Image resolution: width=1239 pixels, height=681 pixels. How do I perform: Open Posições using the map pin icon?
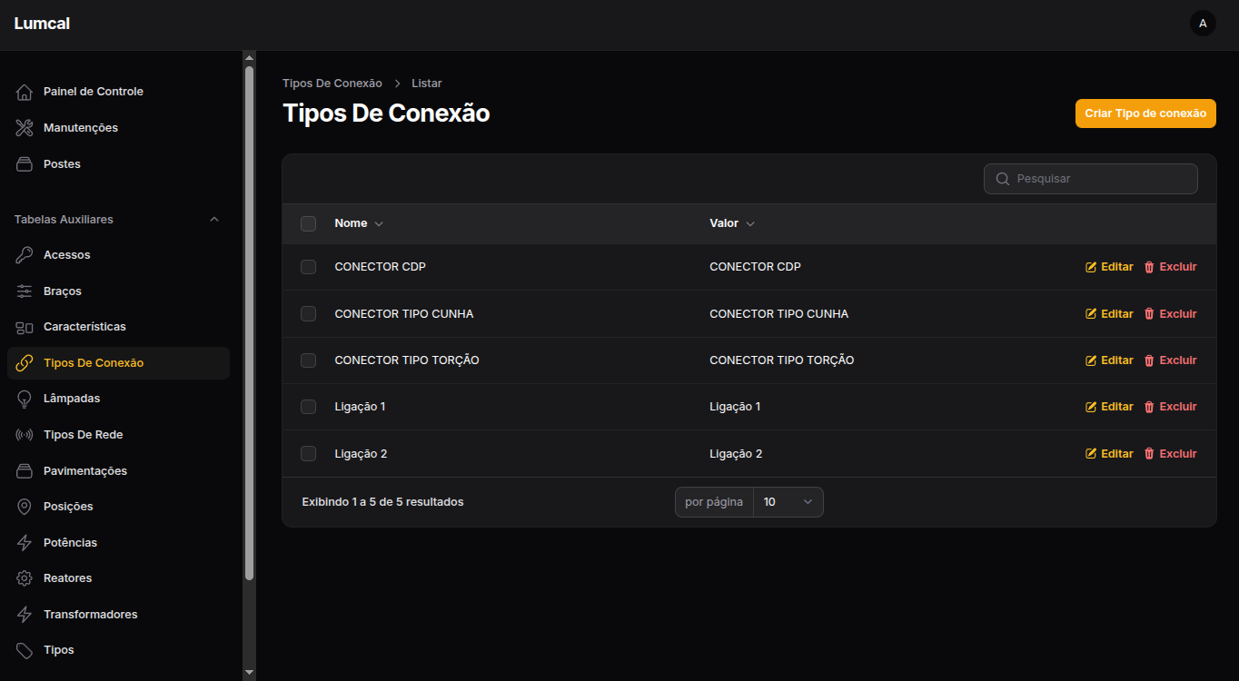pyautogui.click(x=25, y=507)
